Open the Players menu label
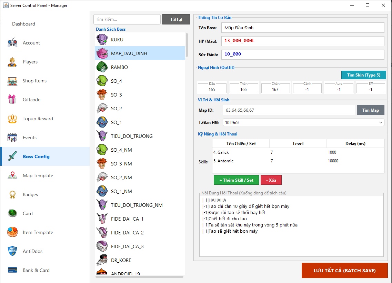The image size is (392, 283). coord(30,62)
